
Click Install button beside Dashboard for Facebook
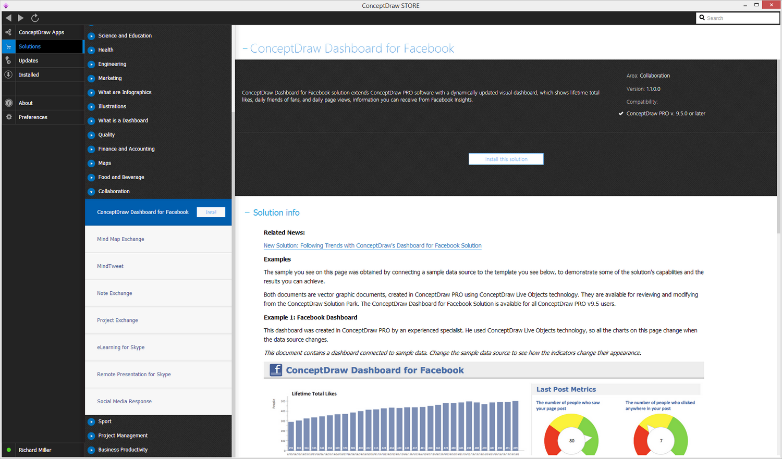(x=211, y=212)
